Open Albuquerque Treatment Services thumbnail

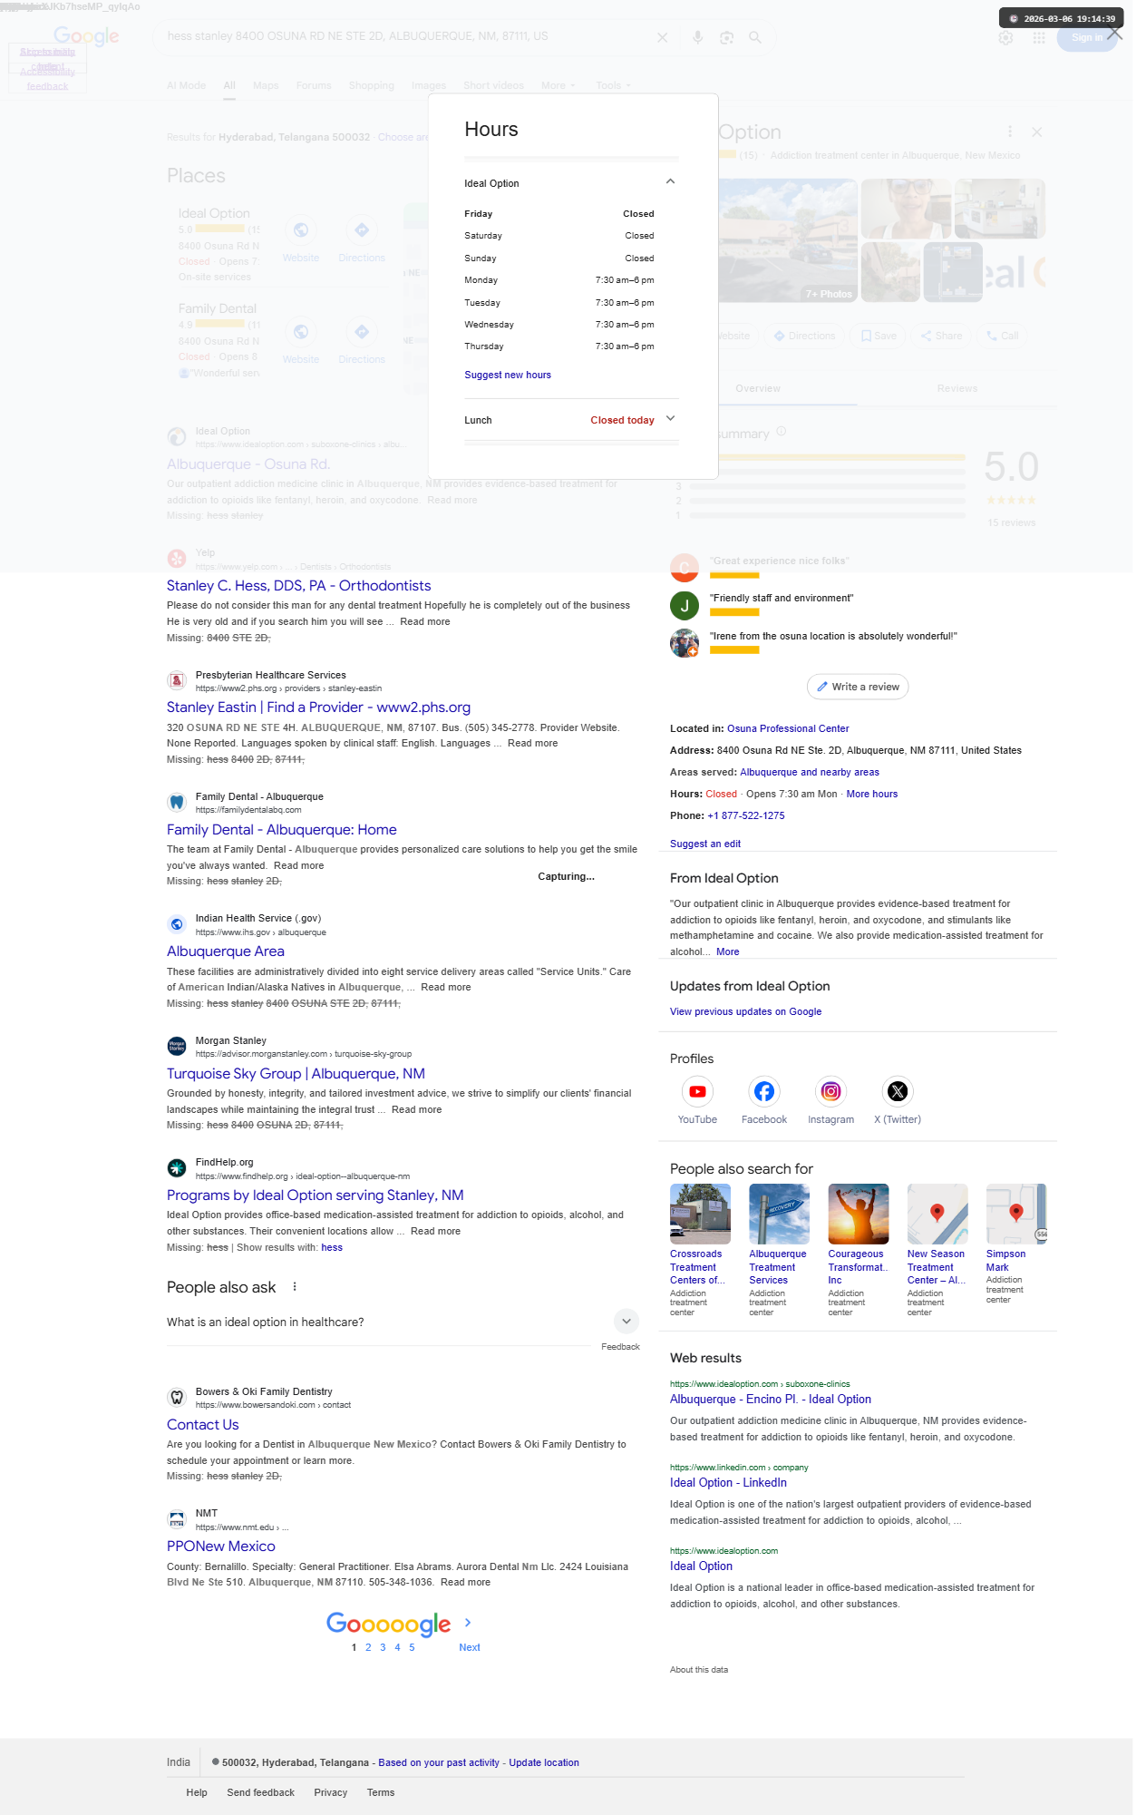(779, 1214)
